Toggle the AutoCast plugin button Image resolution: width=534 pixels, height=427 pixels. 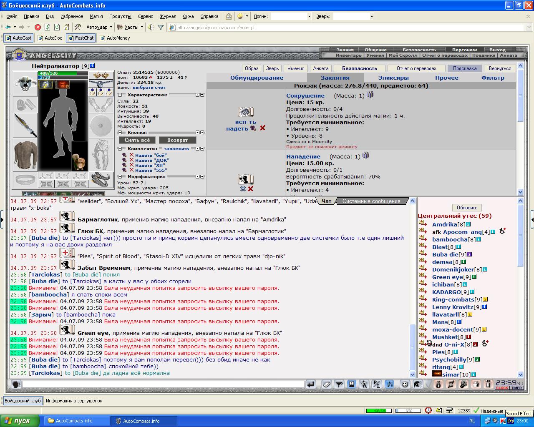[19, 38]
